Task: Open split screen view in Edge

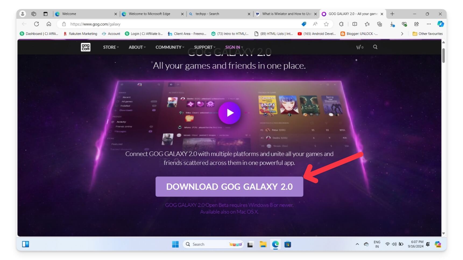Action: pos(355,24)
